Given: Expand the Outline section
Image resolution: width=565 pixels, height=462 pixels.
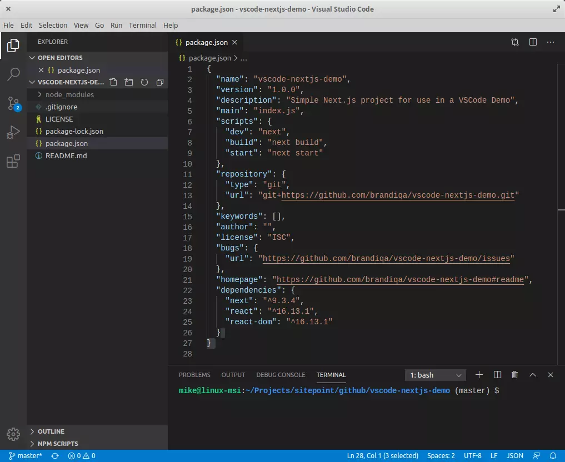Looking at the screenshot, I should pyautogui.click(x=97, y=431).
